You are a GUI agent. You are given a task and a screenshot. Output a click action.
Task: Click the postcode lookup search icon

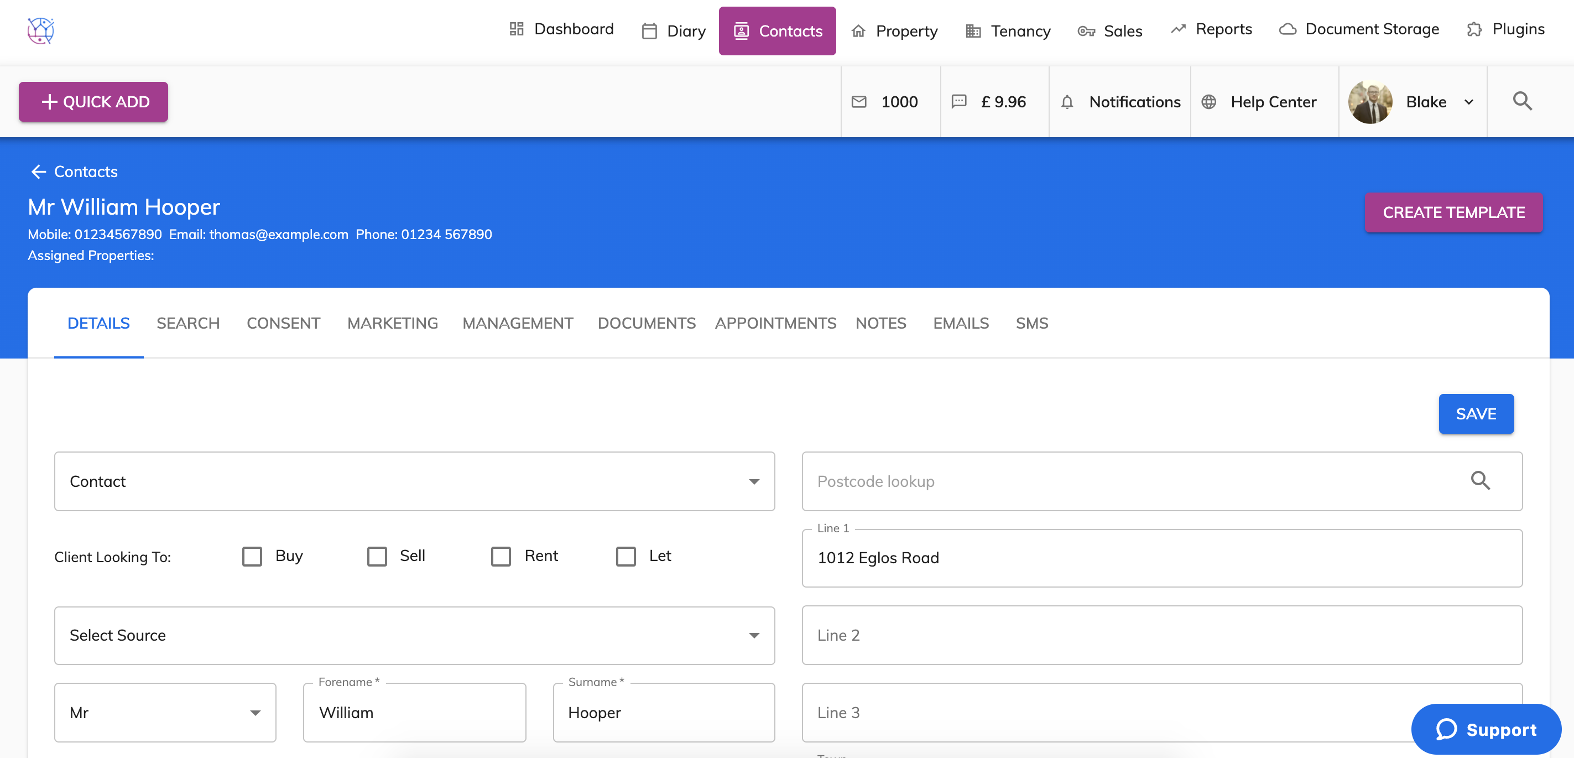click(x=1479, y=481)
